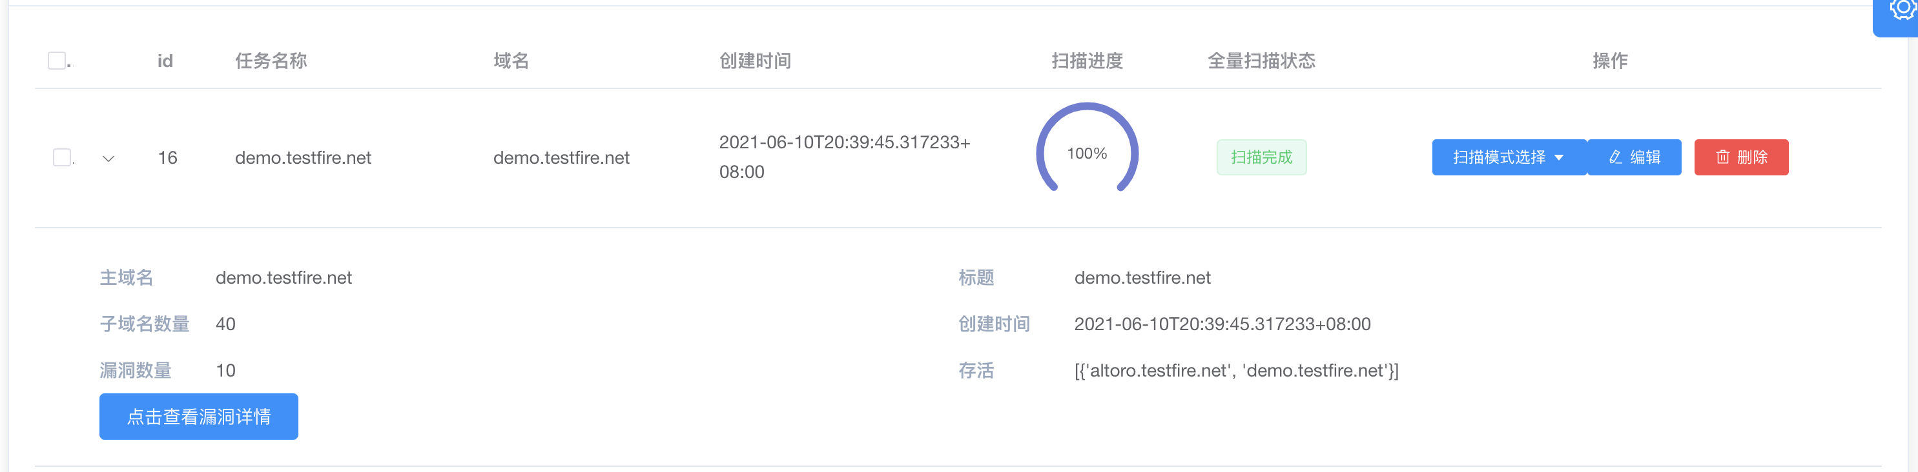Image resolution: width=1918 pixels, height=472 pixels.
Task: Check the checkbox for task row 16
Action: coord(62,157)
